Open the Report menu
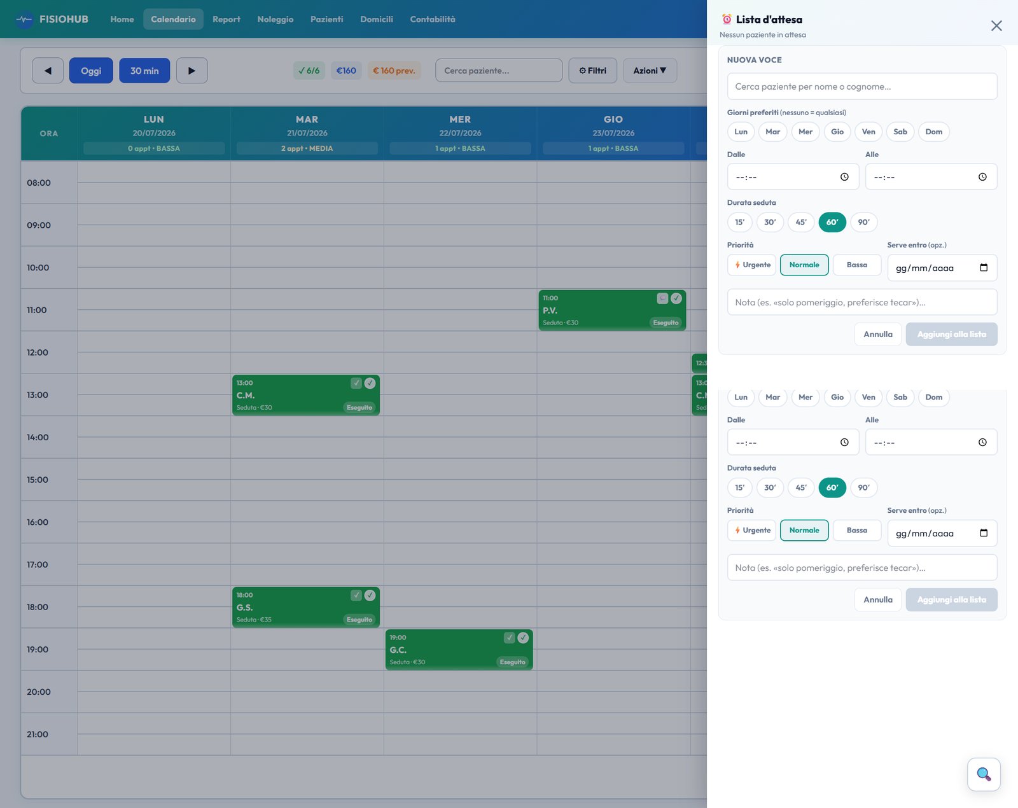This screenshot has width=1018, height=808. click(x=227, y=19)
